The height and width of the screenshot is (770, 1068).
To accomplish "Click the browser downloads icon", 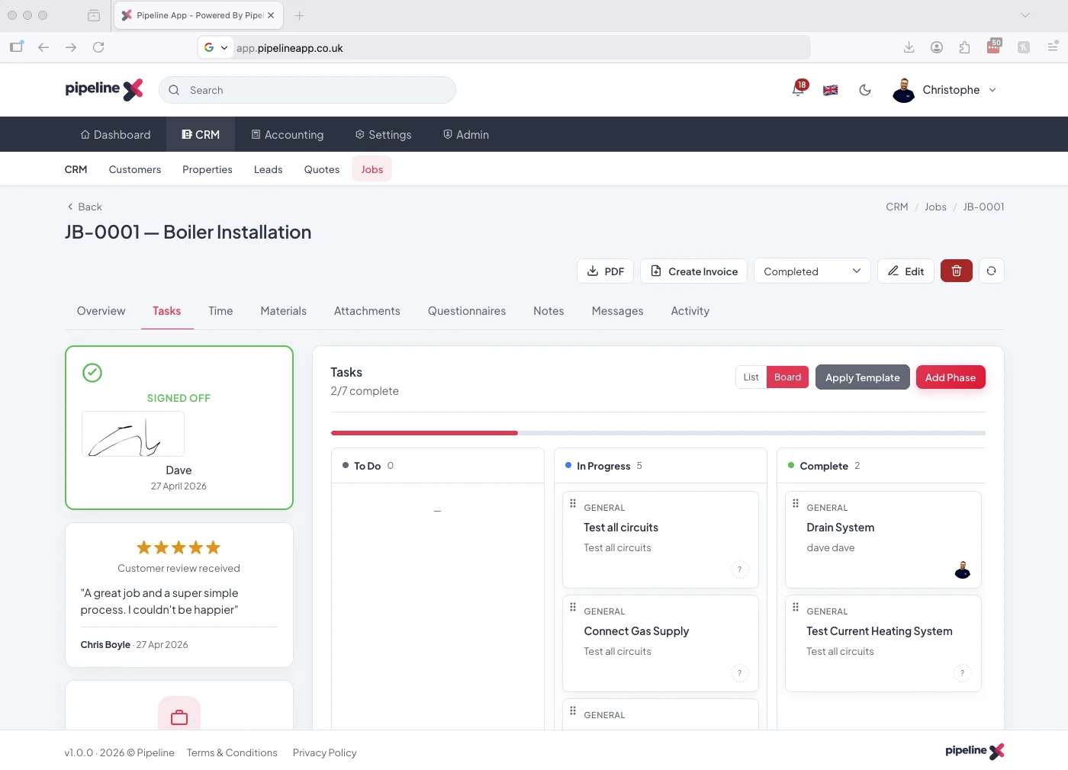I will pyautogui.click(x=909, y=47).
